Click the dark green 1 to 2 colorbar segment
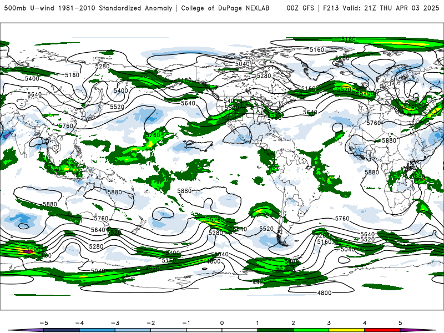444x333 pixels. point(275,330)
